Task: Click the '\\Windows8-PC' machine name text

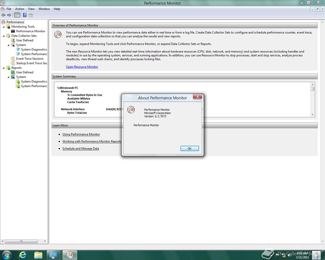Action: (68, 88)
